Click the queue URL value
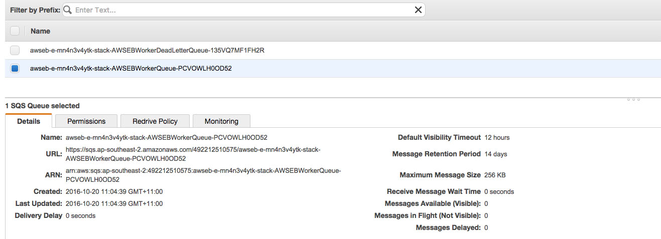The image size is (661, 239). pyautogui.click(x=193, y=154)
